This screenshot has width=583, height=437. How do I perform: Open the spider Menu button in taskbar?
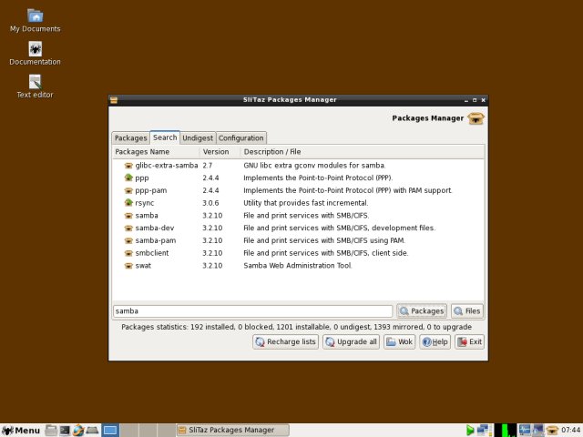click(x=21, y=431)
